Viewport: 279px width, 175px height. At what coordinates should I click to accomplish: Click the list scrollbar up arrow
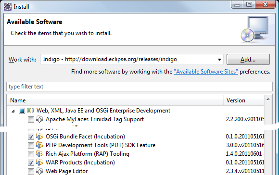coord(268,99)
